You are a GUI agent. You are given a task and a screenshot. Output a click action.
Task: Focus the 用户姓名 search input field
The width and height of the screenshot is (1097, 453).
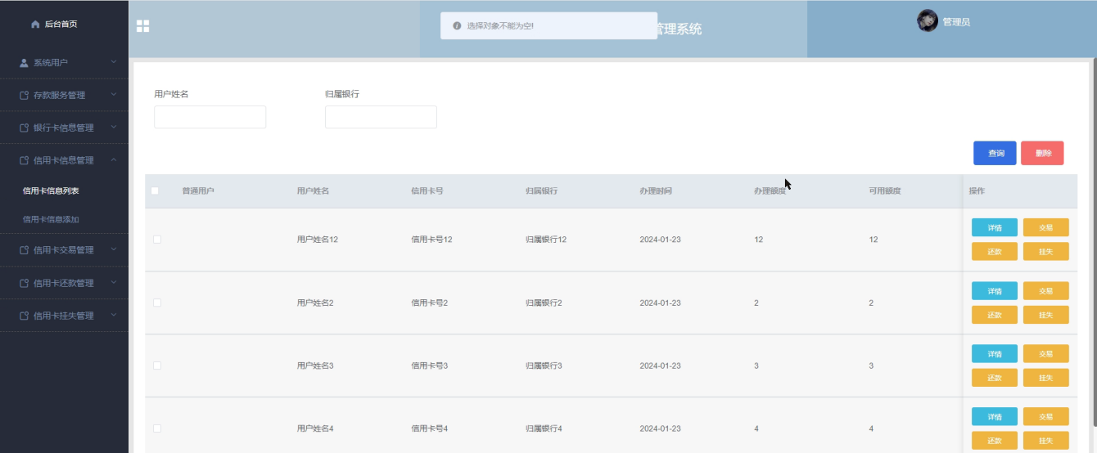210,117
